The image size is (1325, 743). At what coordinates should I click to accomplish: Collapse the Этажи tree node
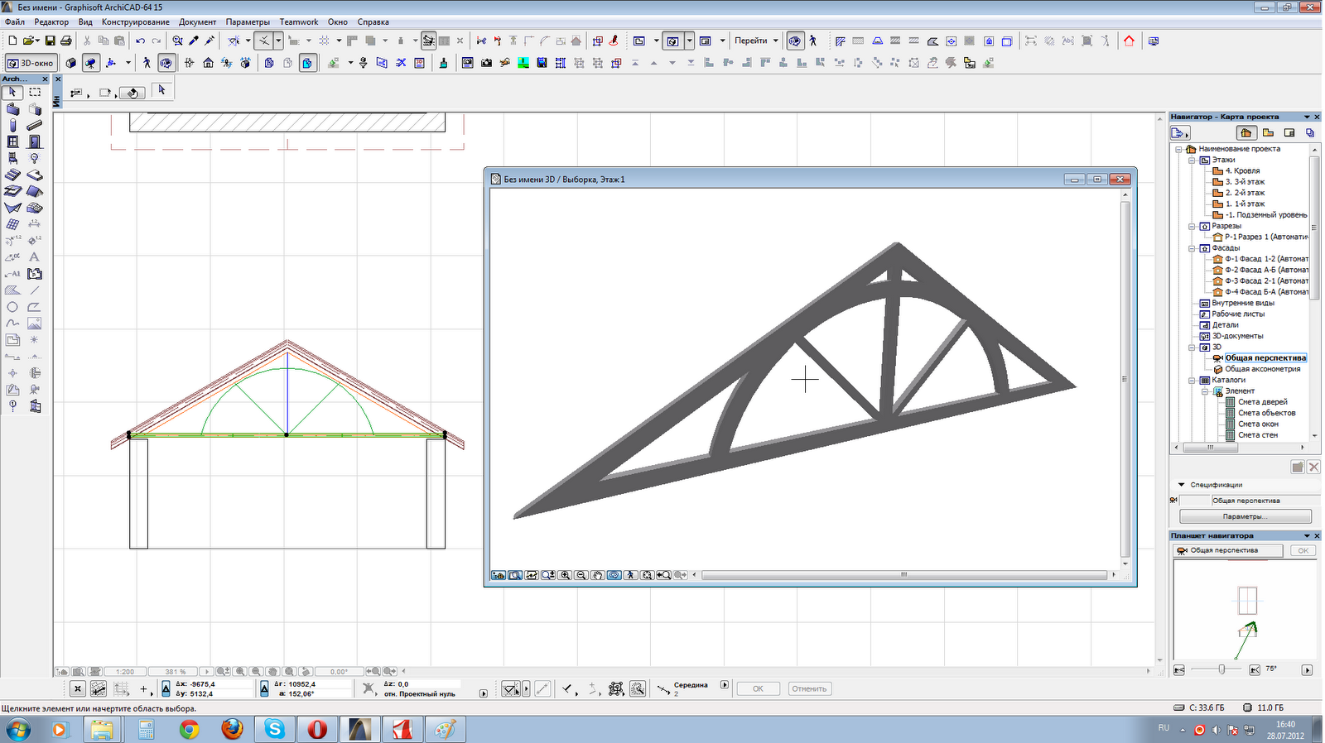coord(1192,160)
